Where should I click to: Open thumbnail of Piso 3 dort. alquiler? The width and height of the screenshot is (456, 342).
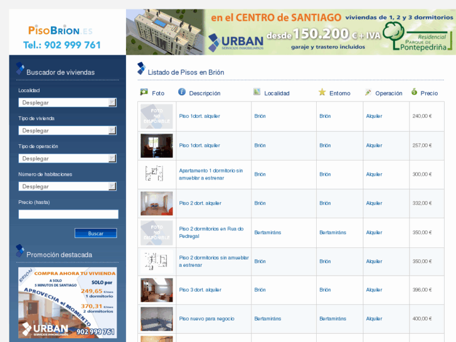(x=157, y=290)
